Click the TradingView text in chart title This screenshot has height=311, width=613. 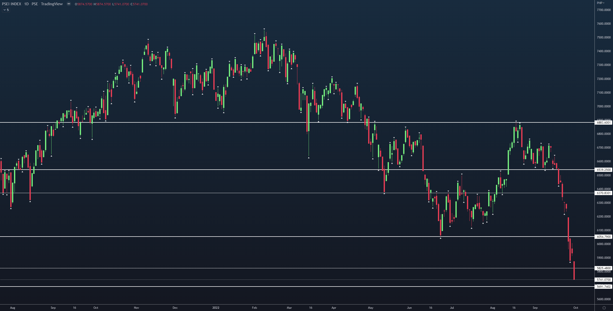coord(52,4)
